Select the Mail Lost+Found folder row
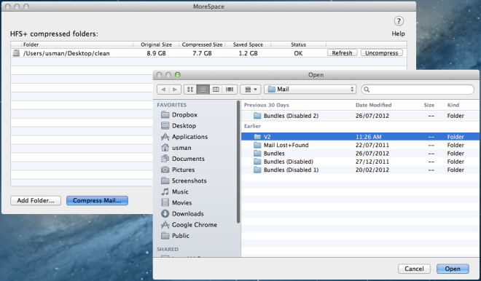Screen dimensions: 481x281 pos(360,145)
